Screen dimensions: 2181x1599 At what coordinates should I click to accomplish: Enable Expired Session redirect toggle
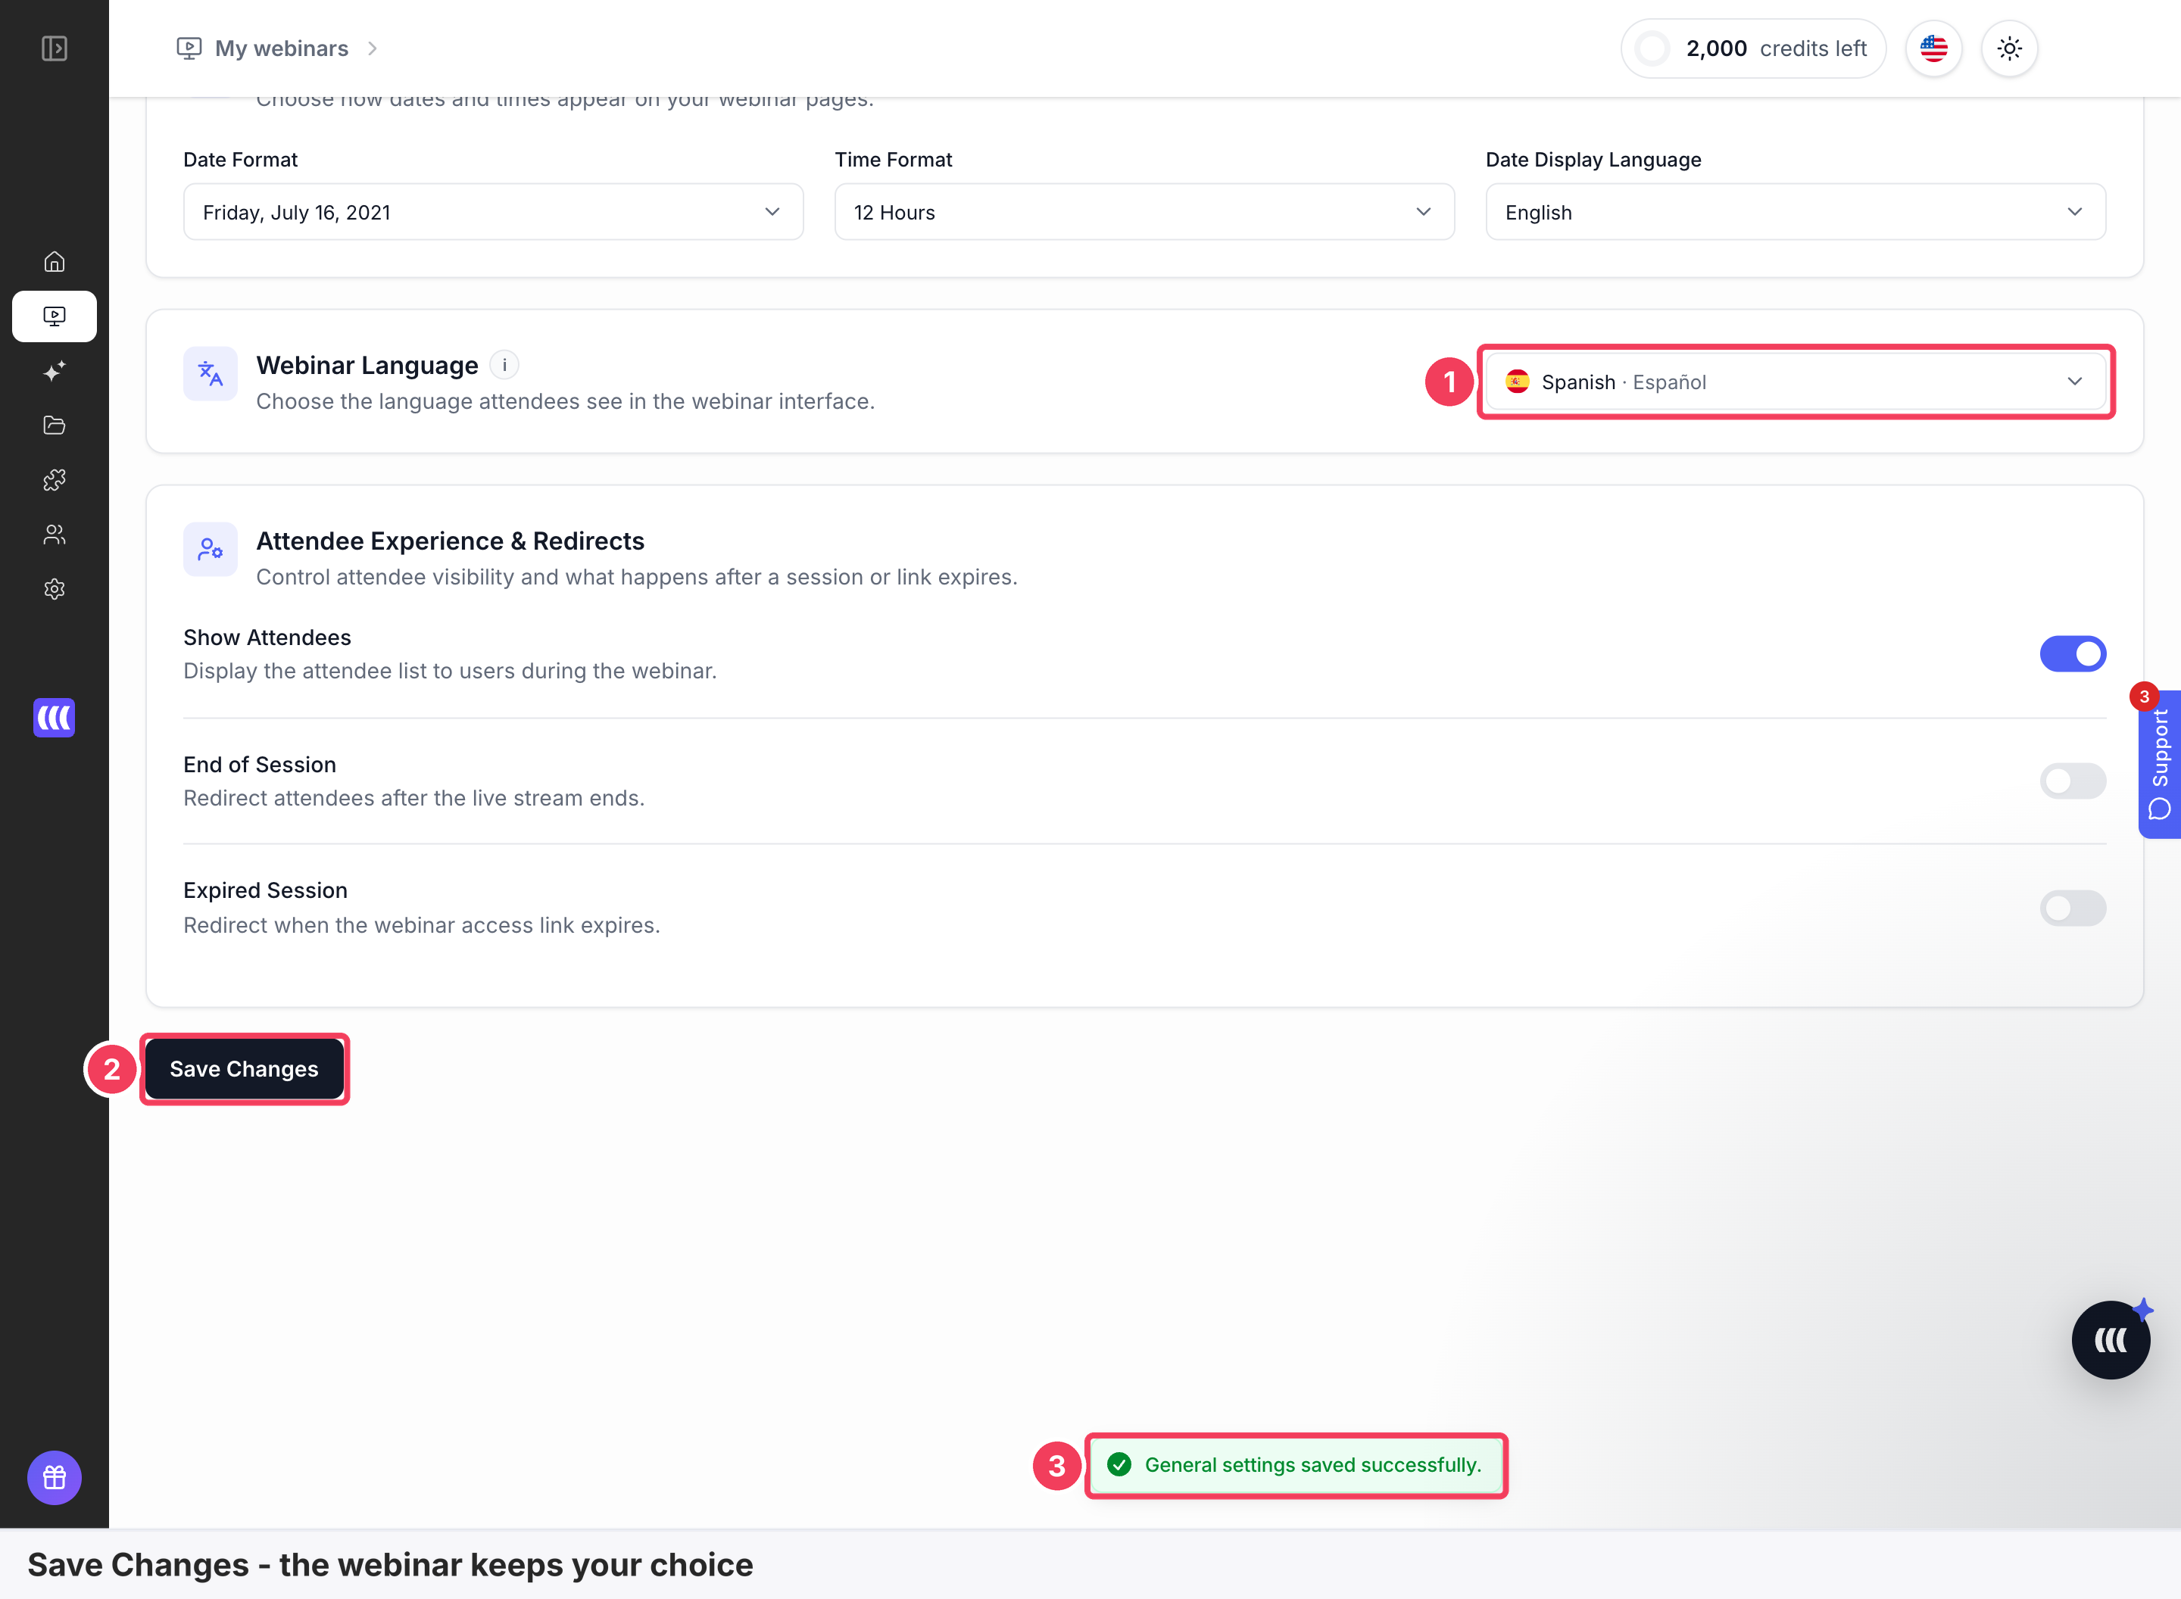coord(2073,908)
